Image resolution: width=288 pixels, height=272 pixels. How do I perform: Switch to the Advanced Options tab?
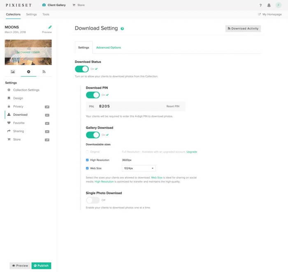coord(109,48)
